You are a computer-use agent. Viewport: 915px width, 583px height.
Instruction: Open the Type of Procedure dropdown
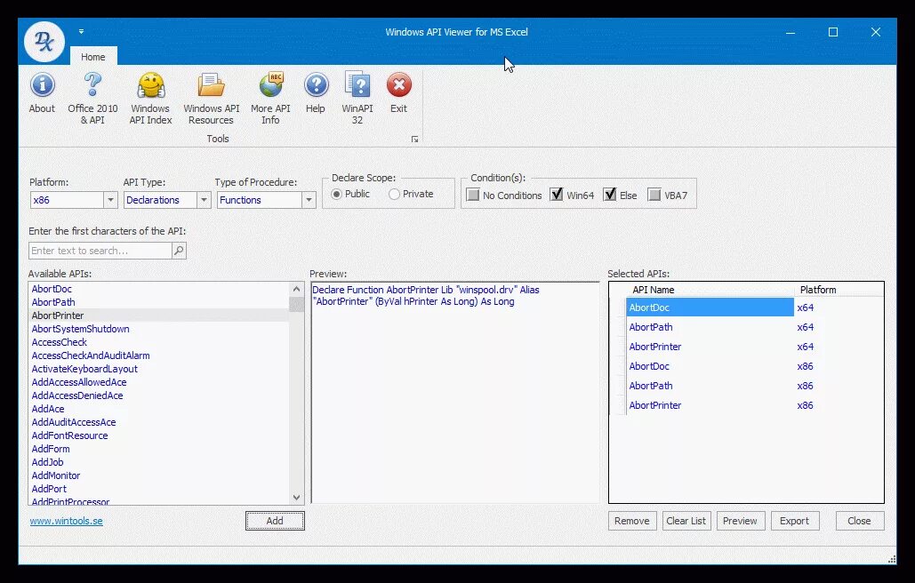309,200
